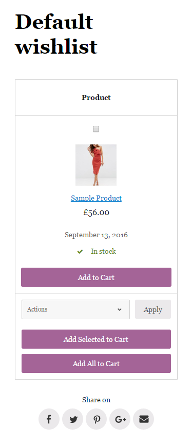Share the wishlist on Twitter
Screen dimensions: 192x442
(73, 419)
